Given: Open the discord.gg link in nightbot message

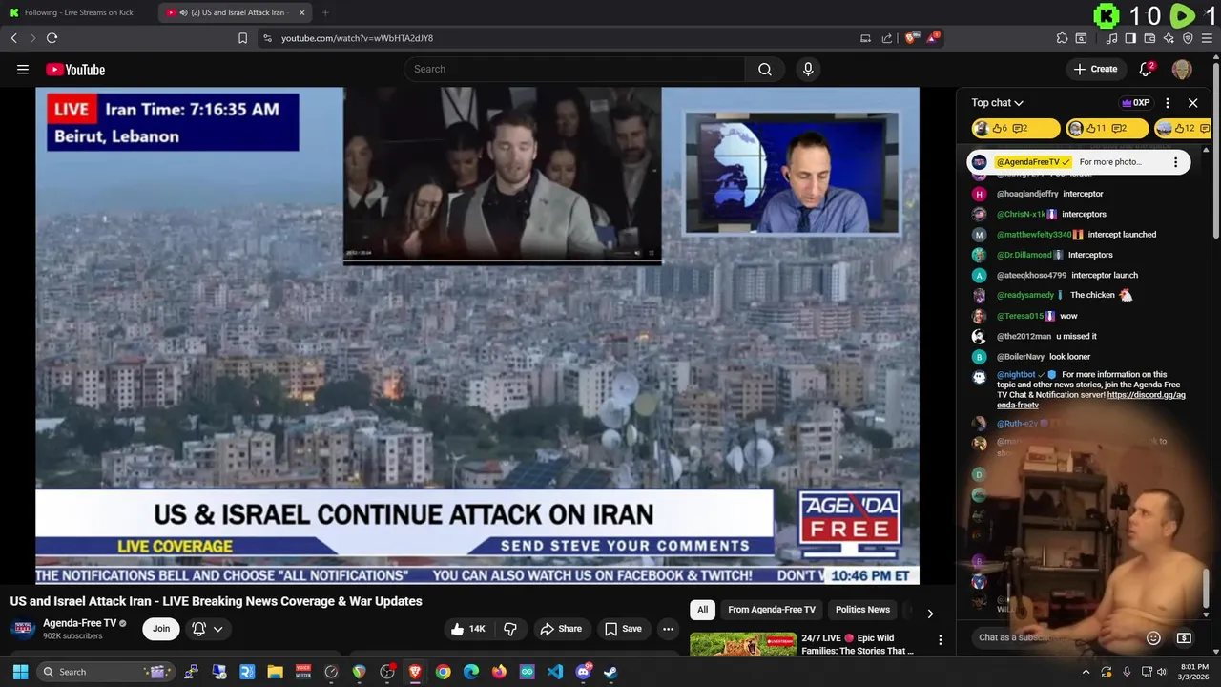Looking at the screenshot, I should click(x=1090, y=400).
